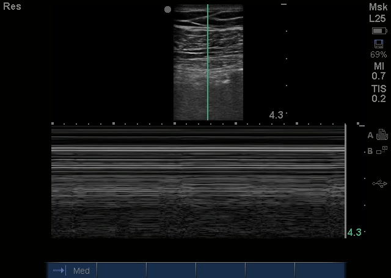Screen dimensions: 391x278
Task: Click the floppy disk save icon
Action: (x=378, y=43)
